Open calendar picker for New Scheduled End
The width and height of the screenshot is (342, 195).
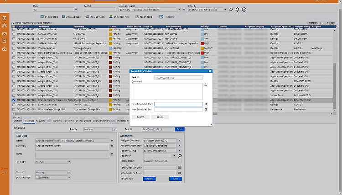[206, 110]
